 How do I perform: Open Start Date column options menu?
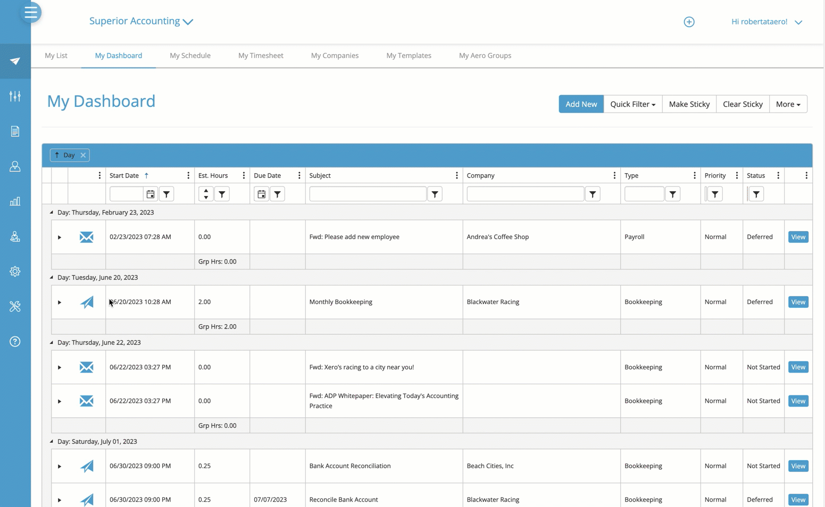pos(188,175)
